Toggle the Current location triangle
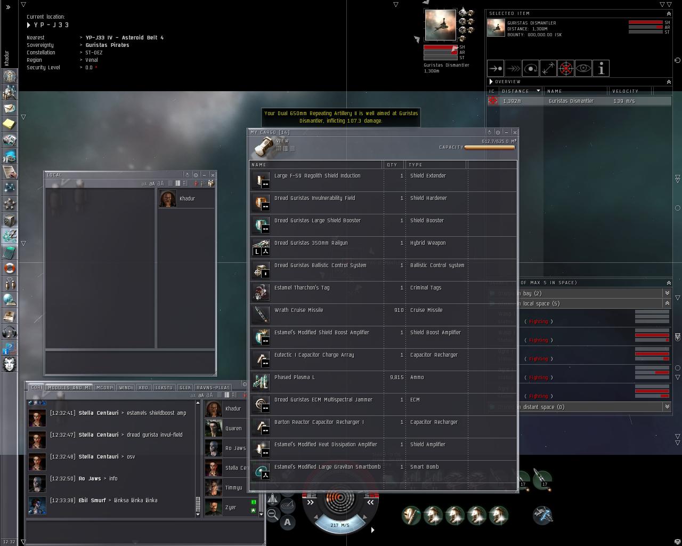 (x=29, y=25)
